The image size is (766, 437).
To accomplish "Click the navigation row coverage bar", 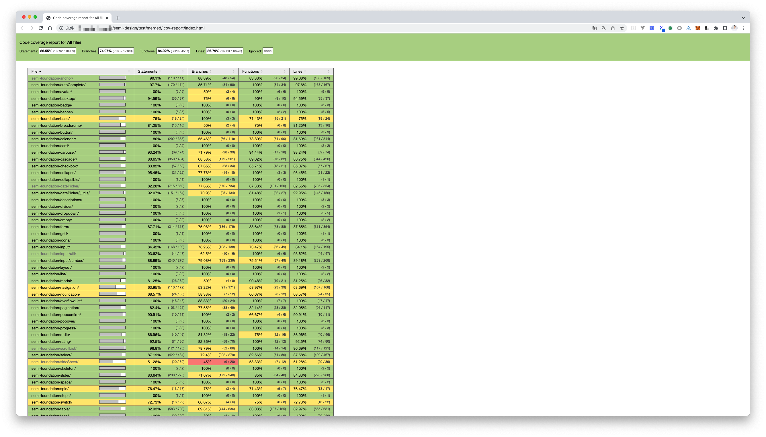I will 112,287.
